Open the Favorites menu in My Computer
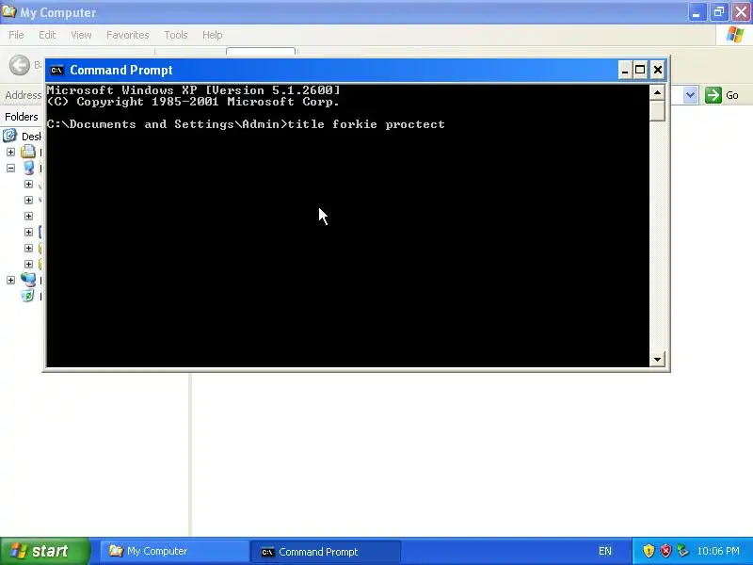 click(x=128, y=35)
